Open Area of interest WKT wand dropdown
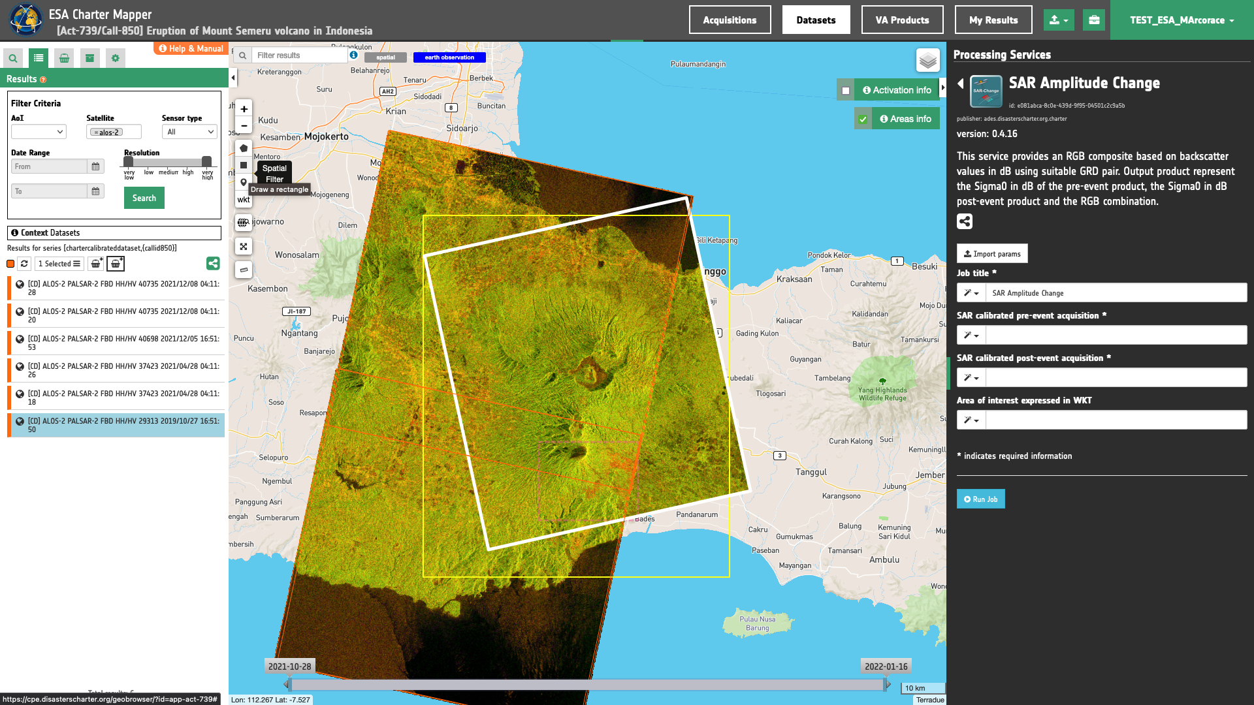 click(971, 420)
